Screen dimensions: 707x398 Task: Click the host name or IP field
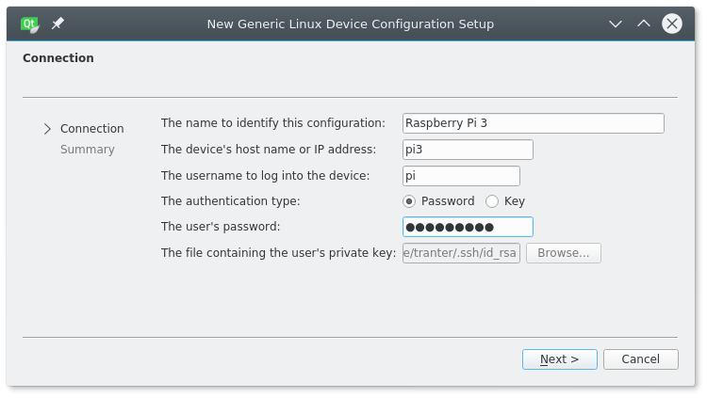pos(468,150)
